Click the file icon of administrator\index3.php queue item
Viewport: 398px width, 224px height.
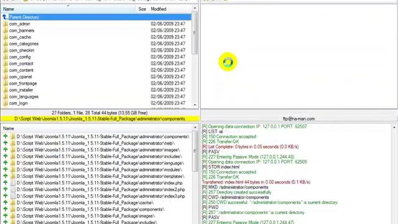(13, 196)
